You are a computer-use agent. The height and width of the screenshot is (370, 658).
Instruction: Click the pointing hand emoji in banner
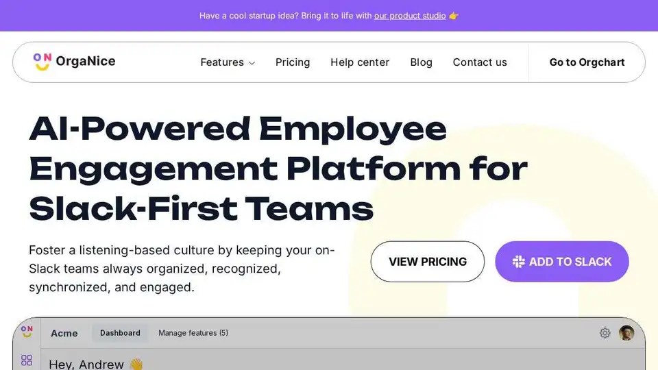[x=454, y=16]
